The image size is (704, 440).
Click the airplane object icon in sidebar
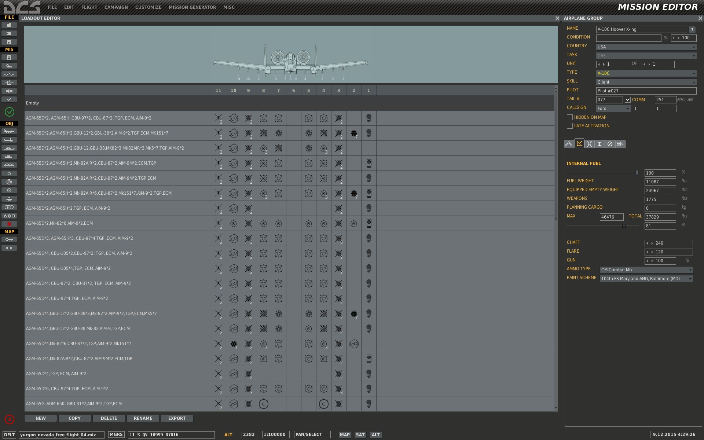point(9,132)
